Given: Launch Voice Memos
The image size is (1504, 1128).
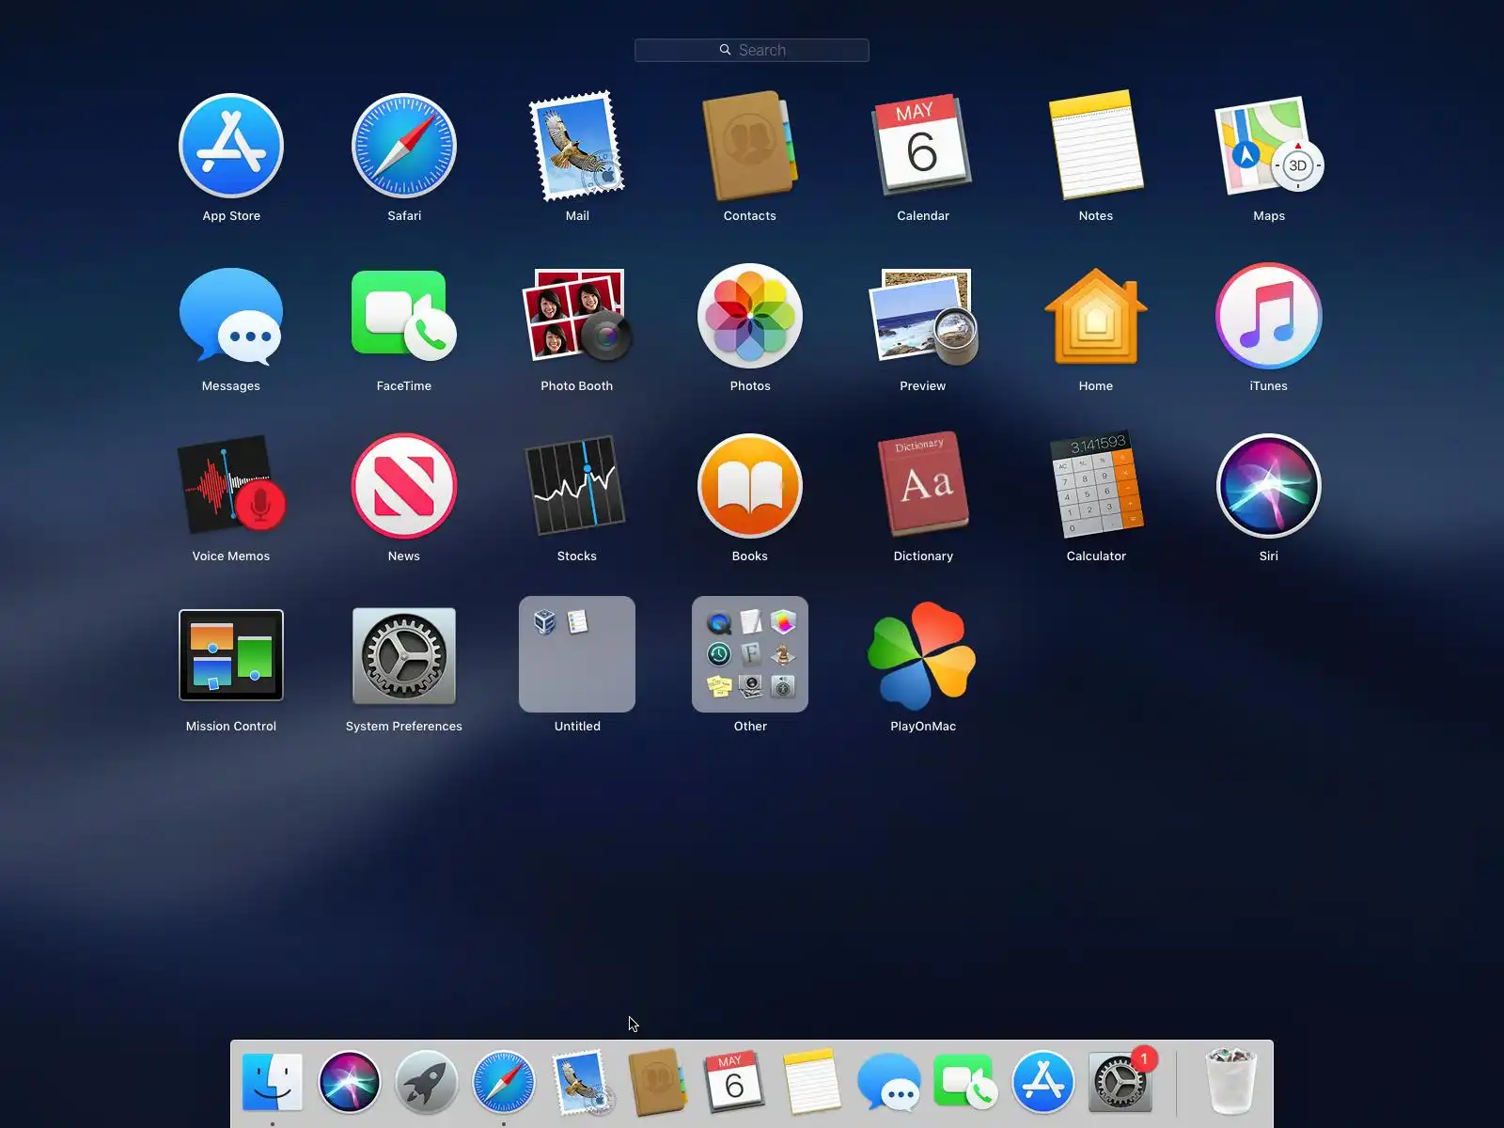Looking at the screenshot, I should pyautogui.click(x=231, y=486).
